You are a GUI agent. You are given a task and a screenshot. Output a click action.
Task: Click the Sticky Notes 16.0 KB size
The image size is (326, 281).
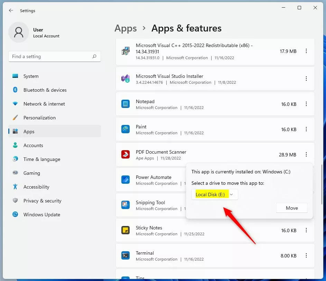289,230
